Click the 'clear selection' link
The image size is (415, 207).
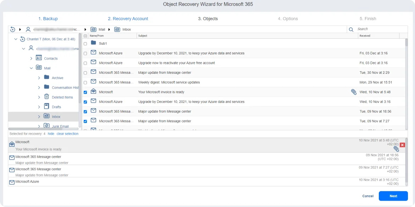pyautogui.click(x=67, y=134)
